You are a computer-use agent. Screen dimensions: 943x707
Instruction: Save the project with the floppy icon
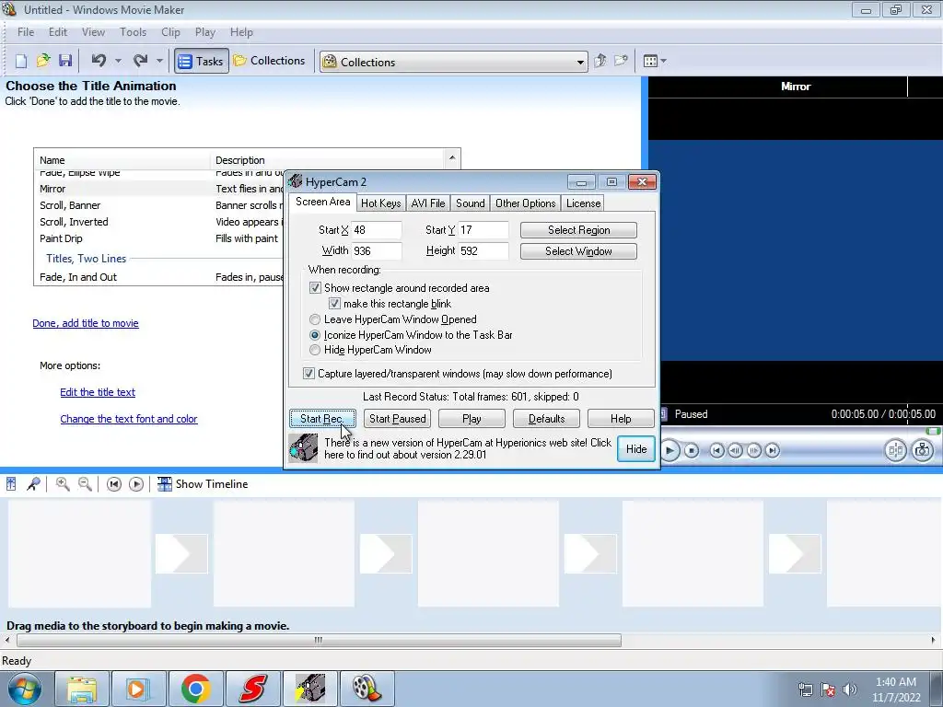65,61
